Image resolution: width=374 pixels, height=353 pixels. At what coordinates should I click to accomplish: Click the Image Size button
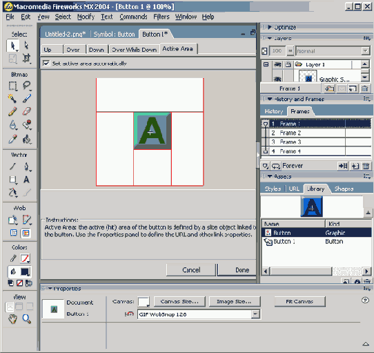pos(235,302)
